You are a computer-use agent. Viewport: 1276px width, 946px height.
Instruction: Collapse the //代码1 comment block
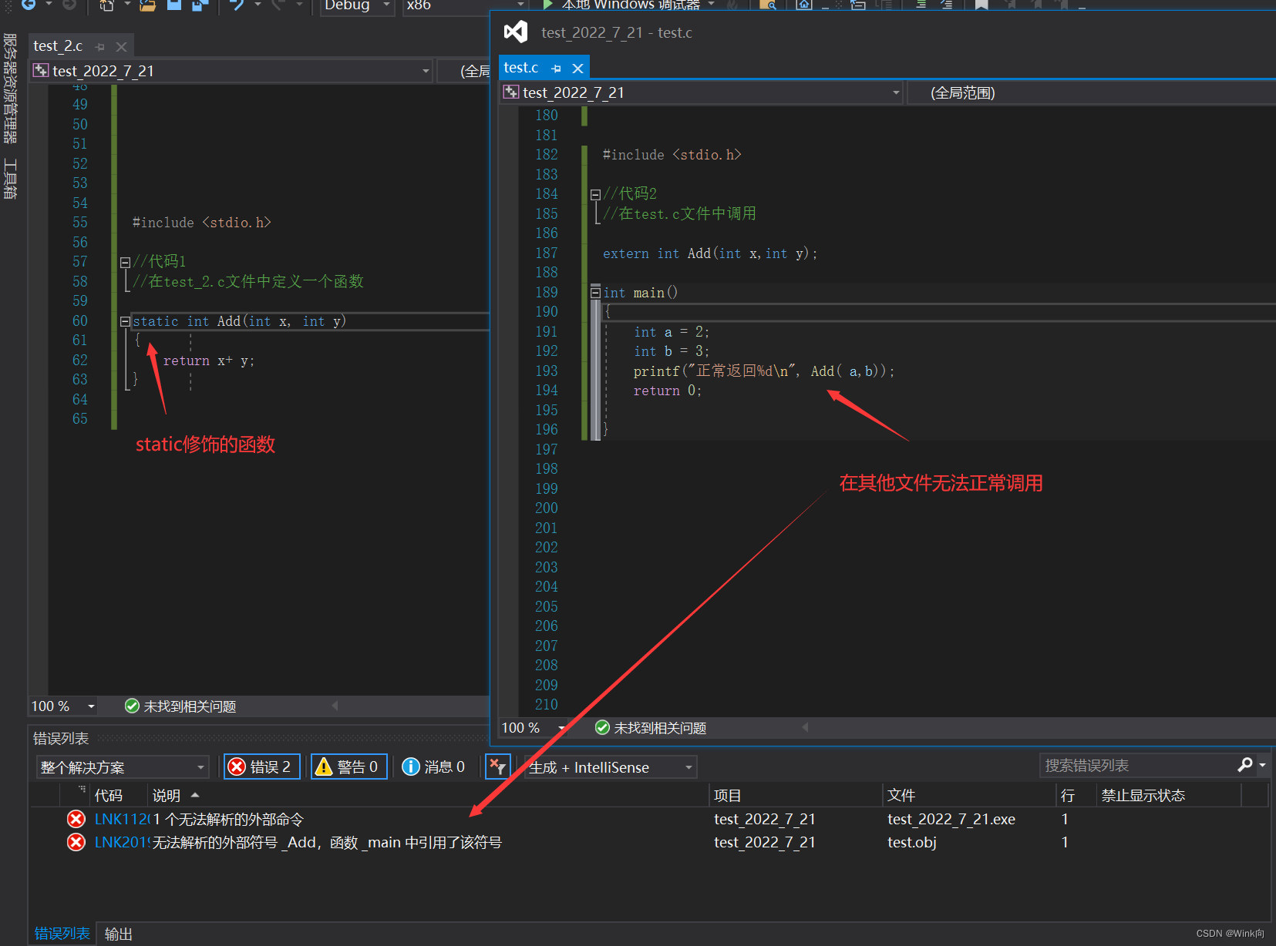tap(125, 263)
